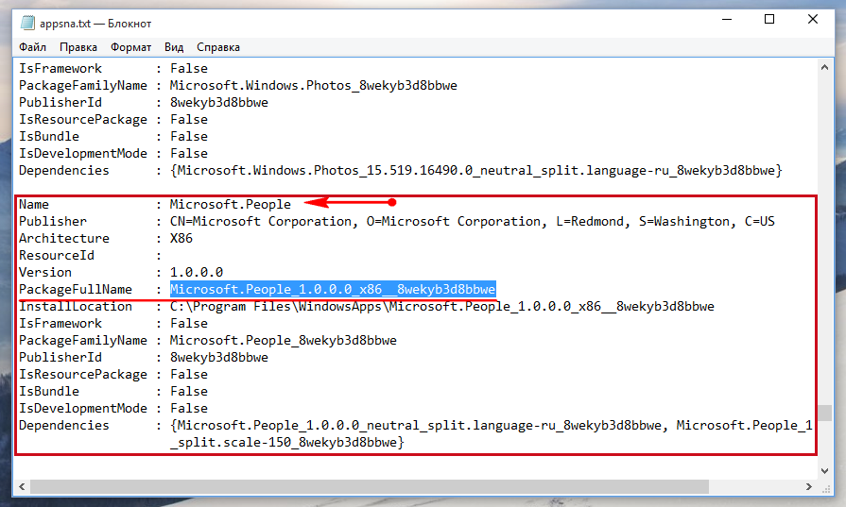
Task: Click horizontal scrollbar left arrow
Action: pyautogui.click(x=22, y=486)
